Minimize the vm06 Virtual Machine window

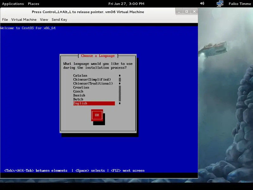(x=179, y=12)
